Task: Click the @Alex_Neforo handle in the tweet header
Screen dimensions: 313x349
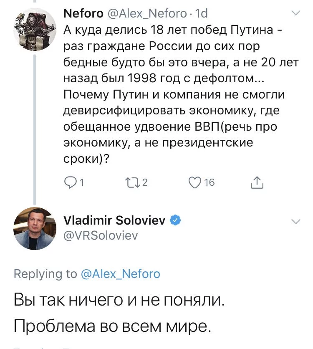Action: [147, 14]
